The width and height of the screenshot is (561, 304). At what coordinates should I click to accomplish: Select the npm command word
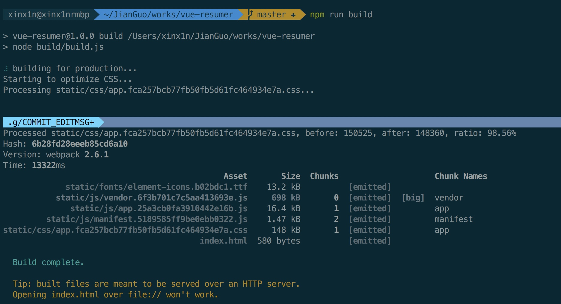pyautogui.click(x=317, y=15)
